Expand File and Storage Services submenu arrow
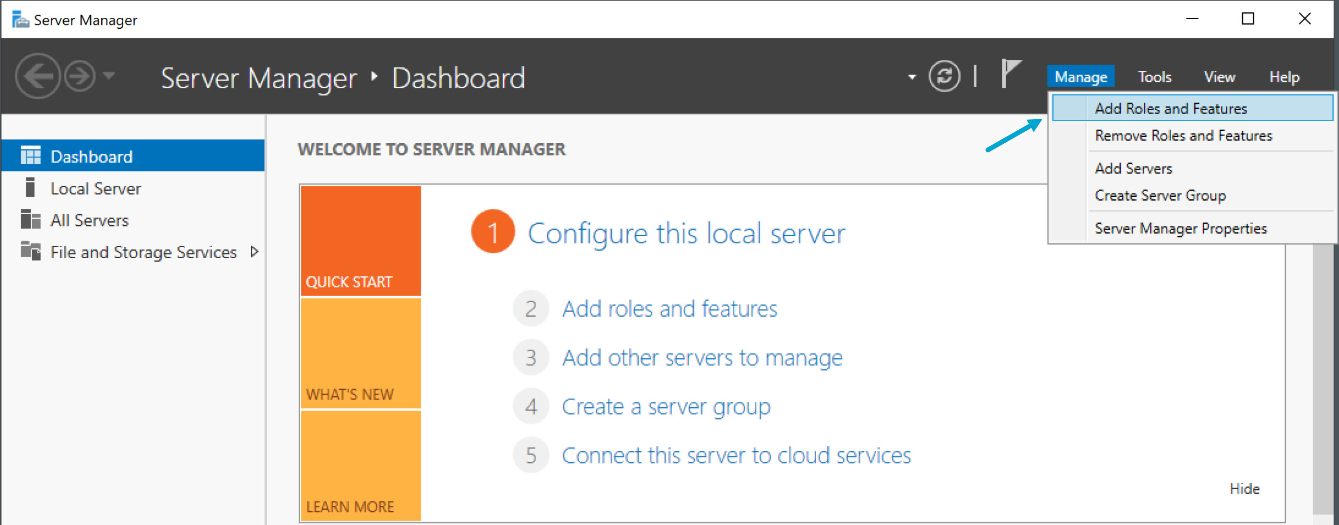This screenshot has height=525, width=1339. pyautogui.click(x=254, y=252)
